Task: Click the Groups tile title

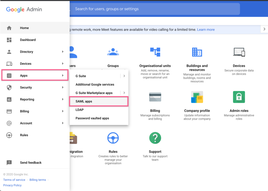Action: point(113,66)
